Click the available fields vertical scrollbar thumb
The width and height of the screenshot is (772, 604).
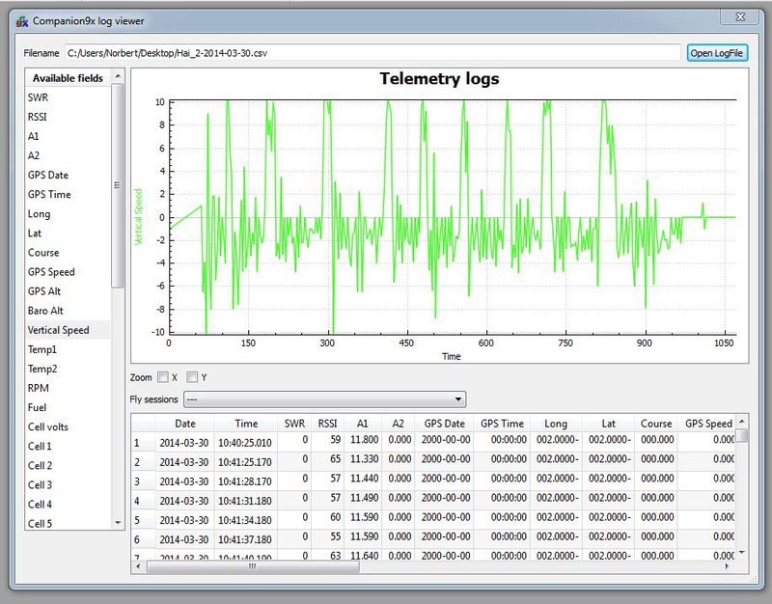tap(117, 185)
